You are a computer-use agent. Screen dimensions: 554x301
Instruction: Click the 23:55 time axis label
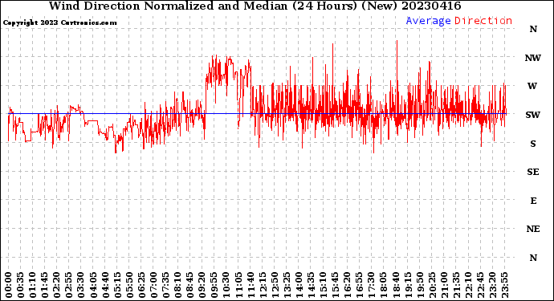pos(505,286)
